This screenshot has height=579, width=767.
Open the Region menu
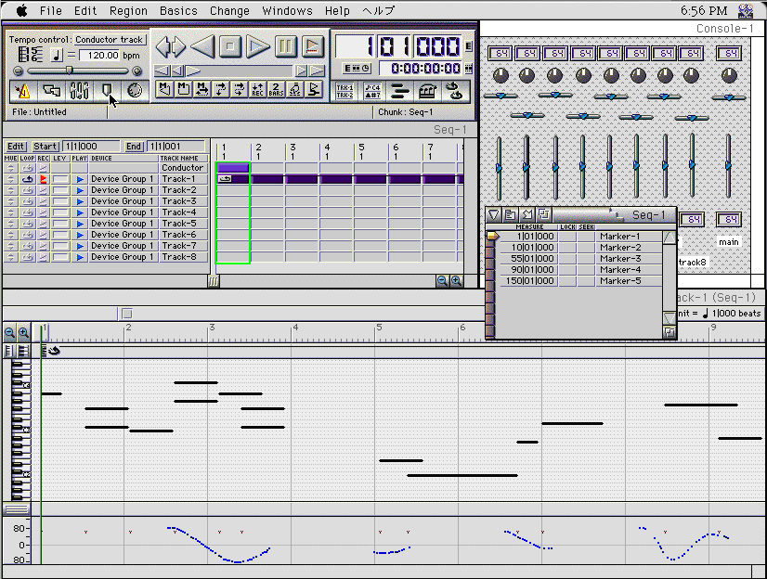[128, 10]
